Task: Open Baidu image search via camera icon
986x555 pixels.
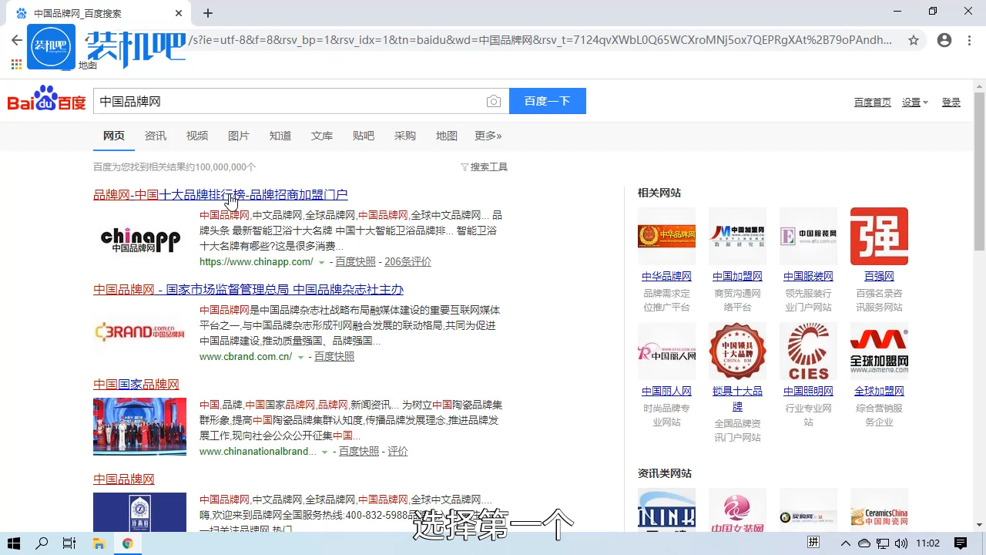Action: (494, 101)
